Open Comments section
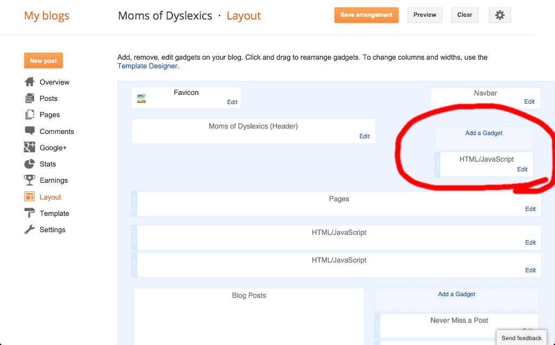 tap(56, 131)
